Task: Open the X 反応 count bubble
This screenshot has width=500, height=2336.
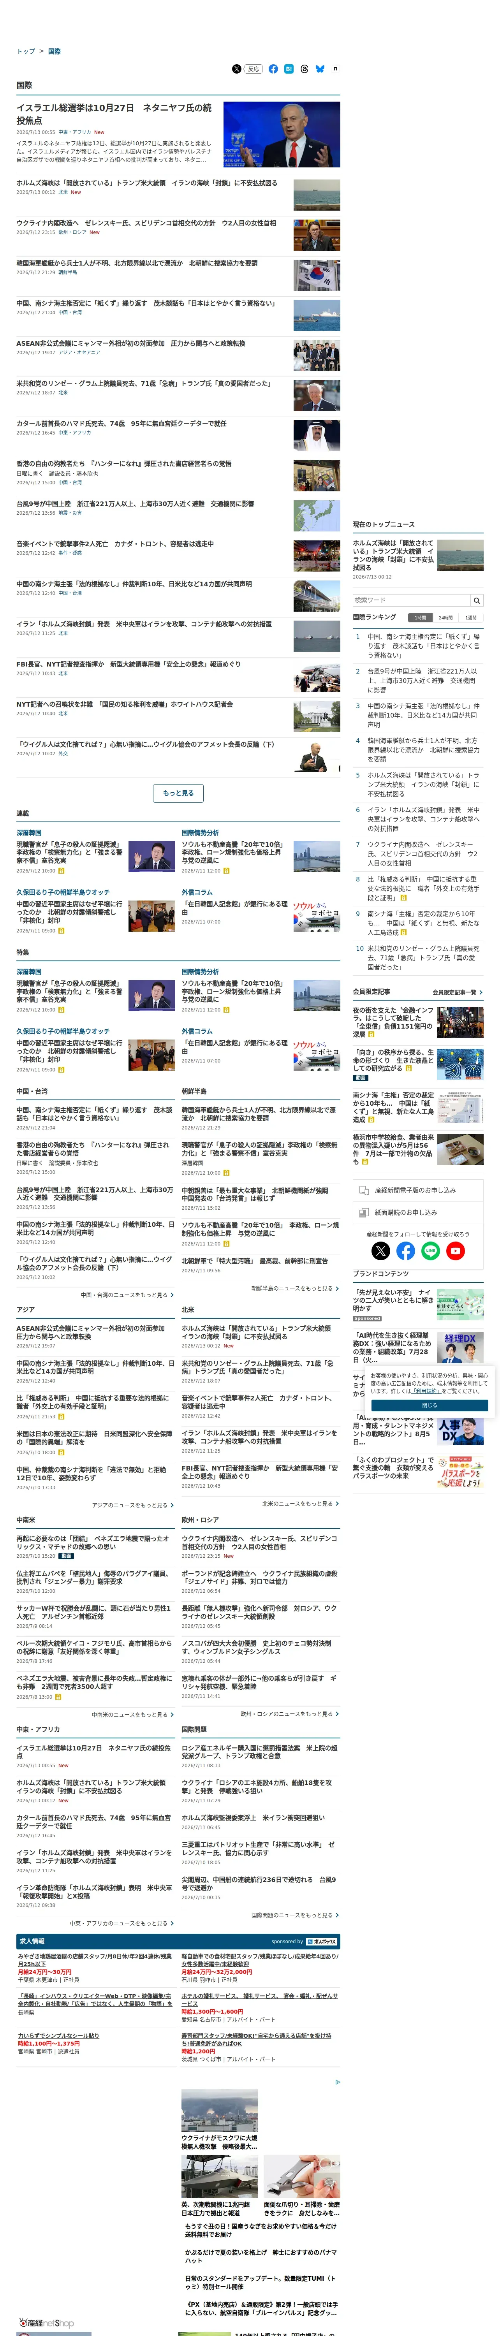Action: pyautogui.click(x=253, y=69)
